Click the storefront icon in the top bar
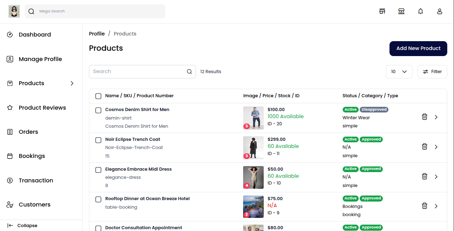454x231 pixels. (382, 11)
